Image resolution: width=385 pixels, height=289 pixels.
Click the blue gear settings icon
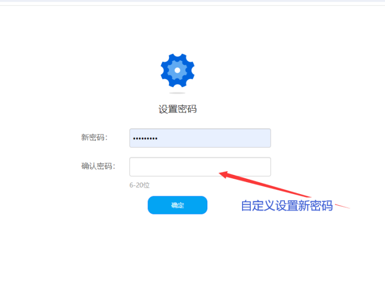(177, 71)
